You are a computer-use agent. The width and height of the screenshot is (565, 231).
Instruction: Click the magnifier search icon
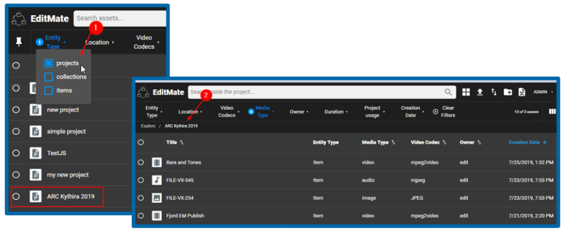pyautogui.click(x=448, y=92)
